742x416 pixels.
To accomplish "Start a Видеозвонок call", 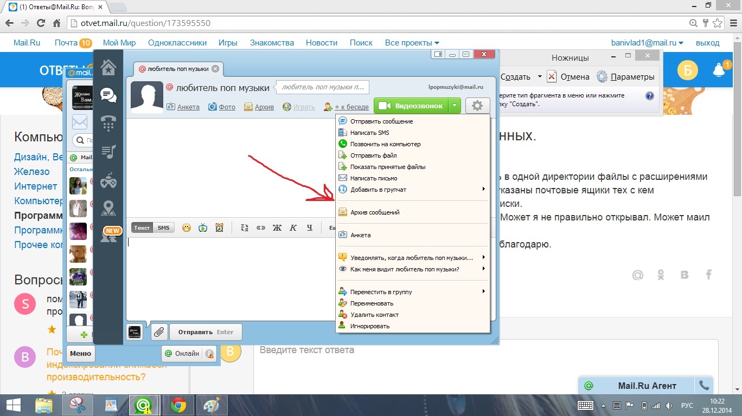I will tap(412, 106).
